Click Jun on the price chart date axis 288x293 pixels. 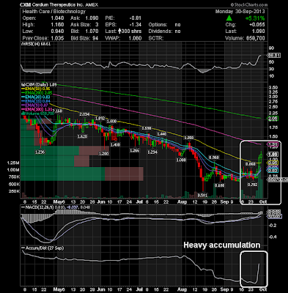[100, 201]
